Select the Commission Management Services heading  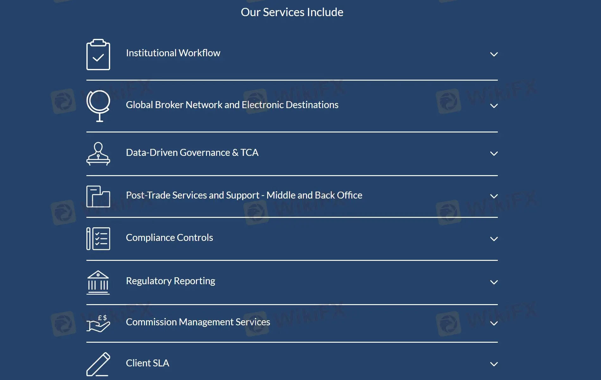[x=198, y=322]
